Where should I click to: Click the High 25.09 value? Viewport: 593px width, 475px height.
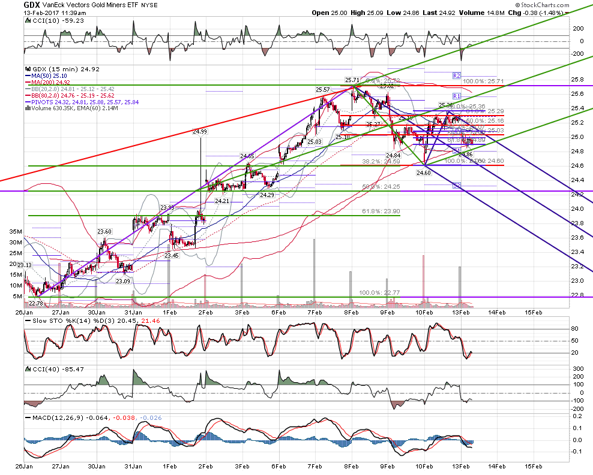coord(367,13)
